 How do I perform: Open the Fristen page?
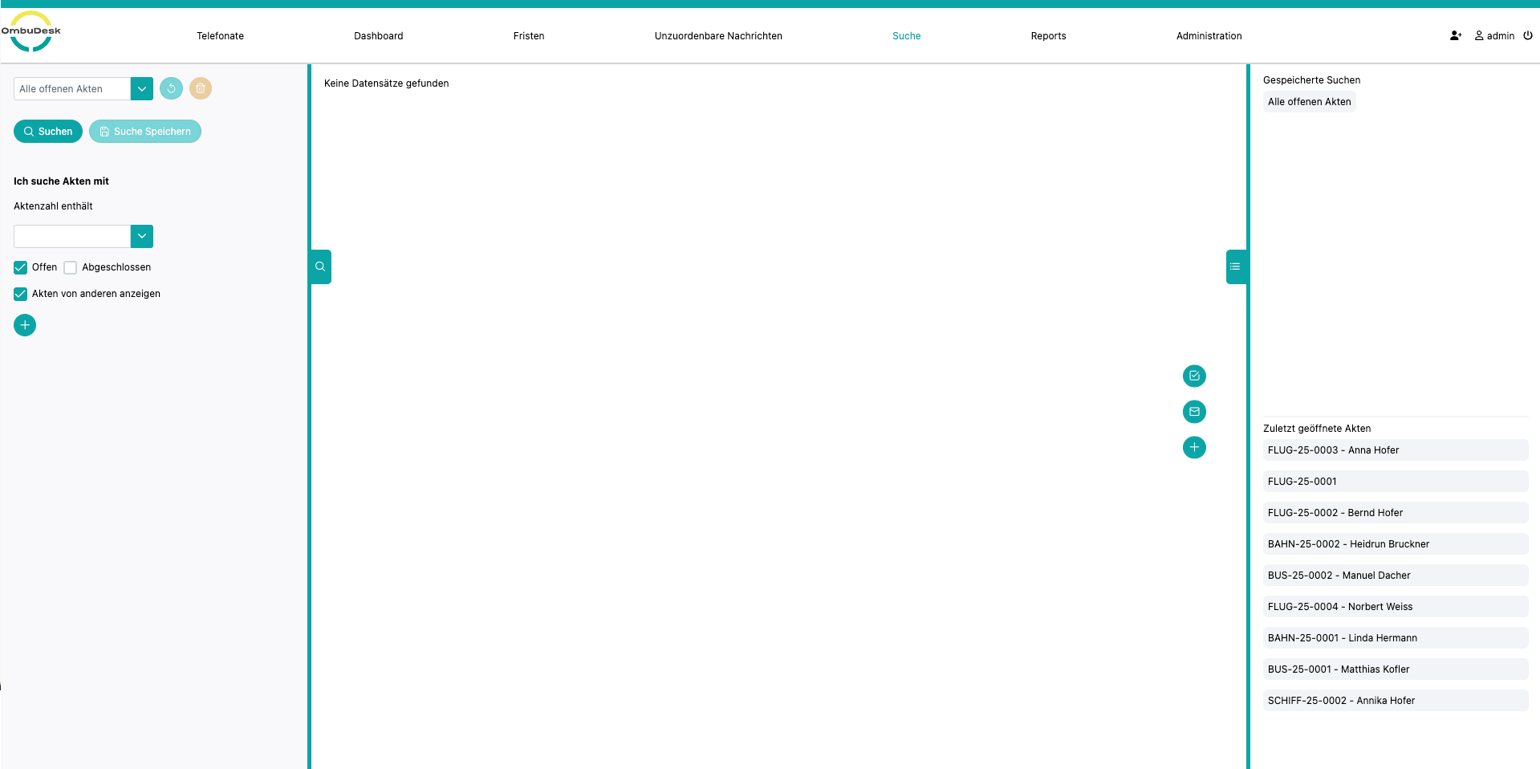pos(529,36)
